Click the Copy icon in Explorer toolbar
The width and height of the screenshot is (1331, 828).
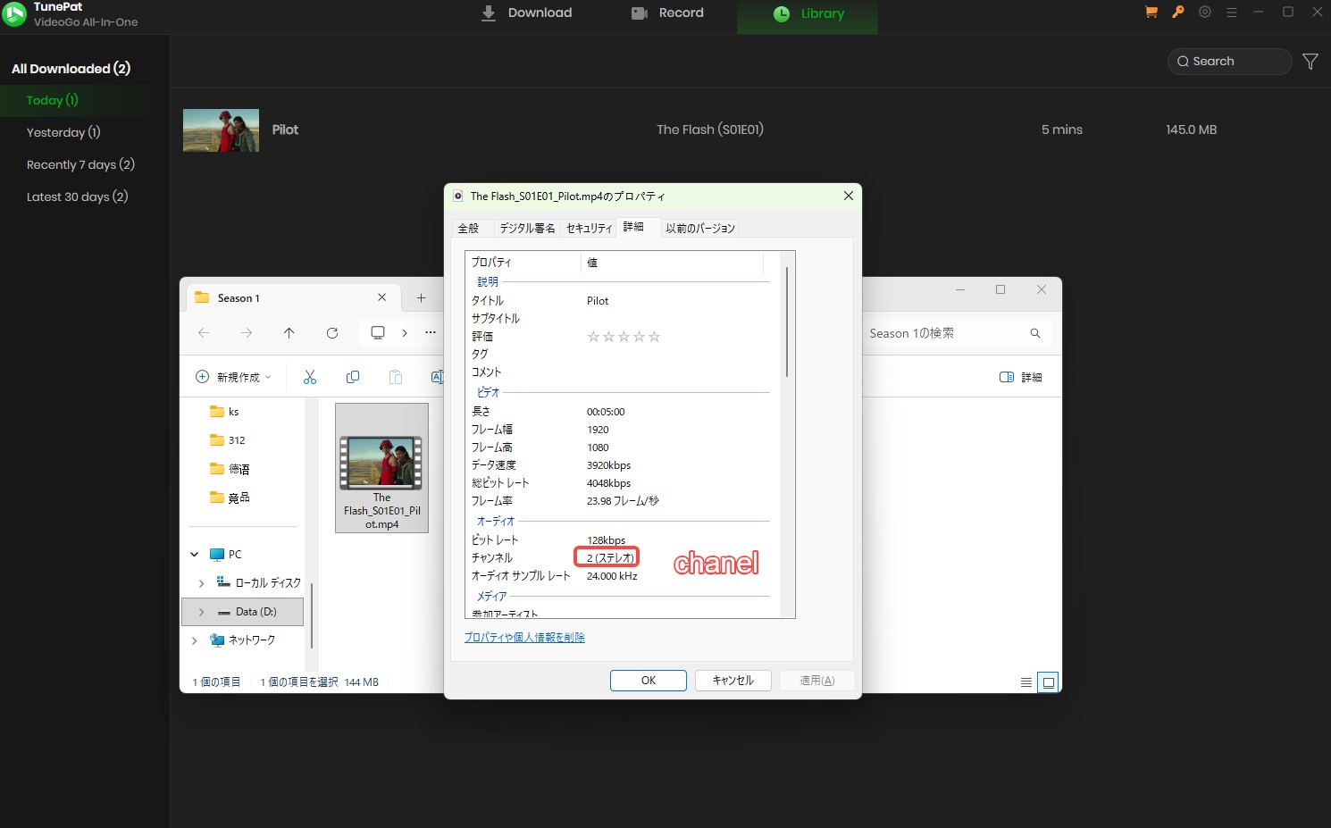353,376
